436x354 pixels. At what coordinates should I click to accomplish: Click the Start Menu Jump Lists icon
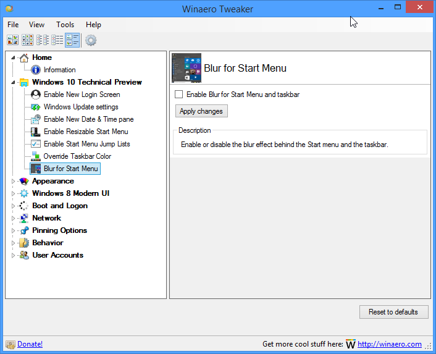(x=36, y=144)
